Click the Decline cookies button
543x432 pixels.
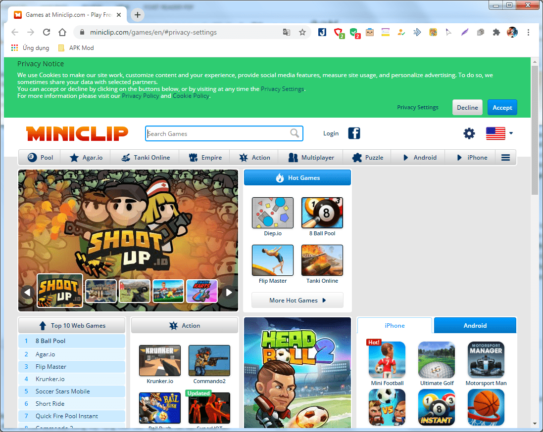[467, 108]
